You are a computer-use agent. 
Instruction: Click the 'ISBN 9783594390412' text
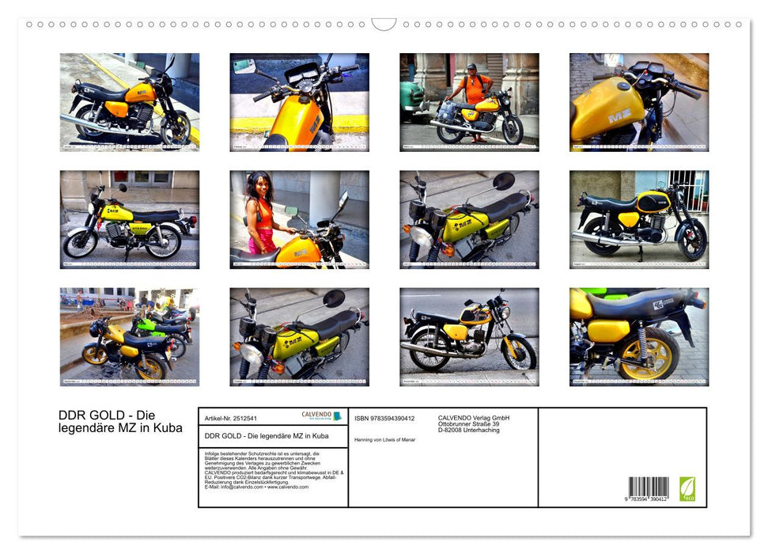(384, 419)
